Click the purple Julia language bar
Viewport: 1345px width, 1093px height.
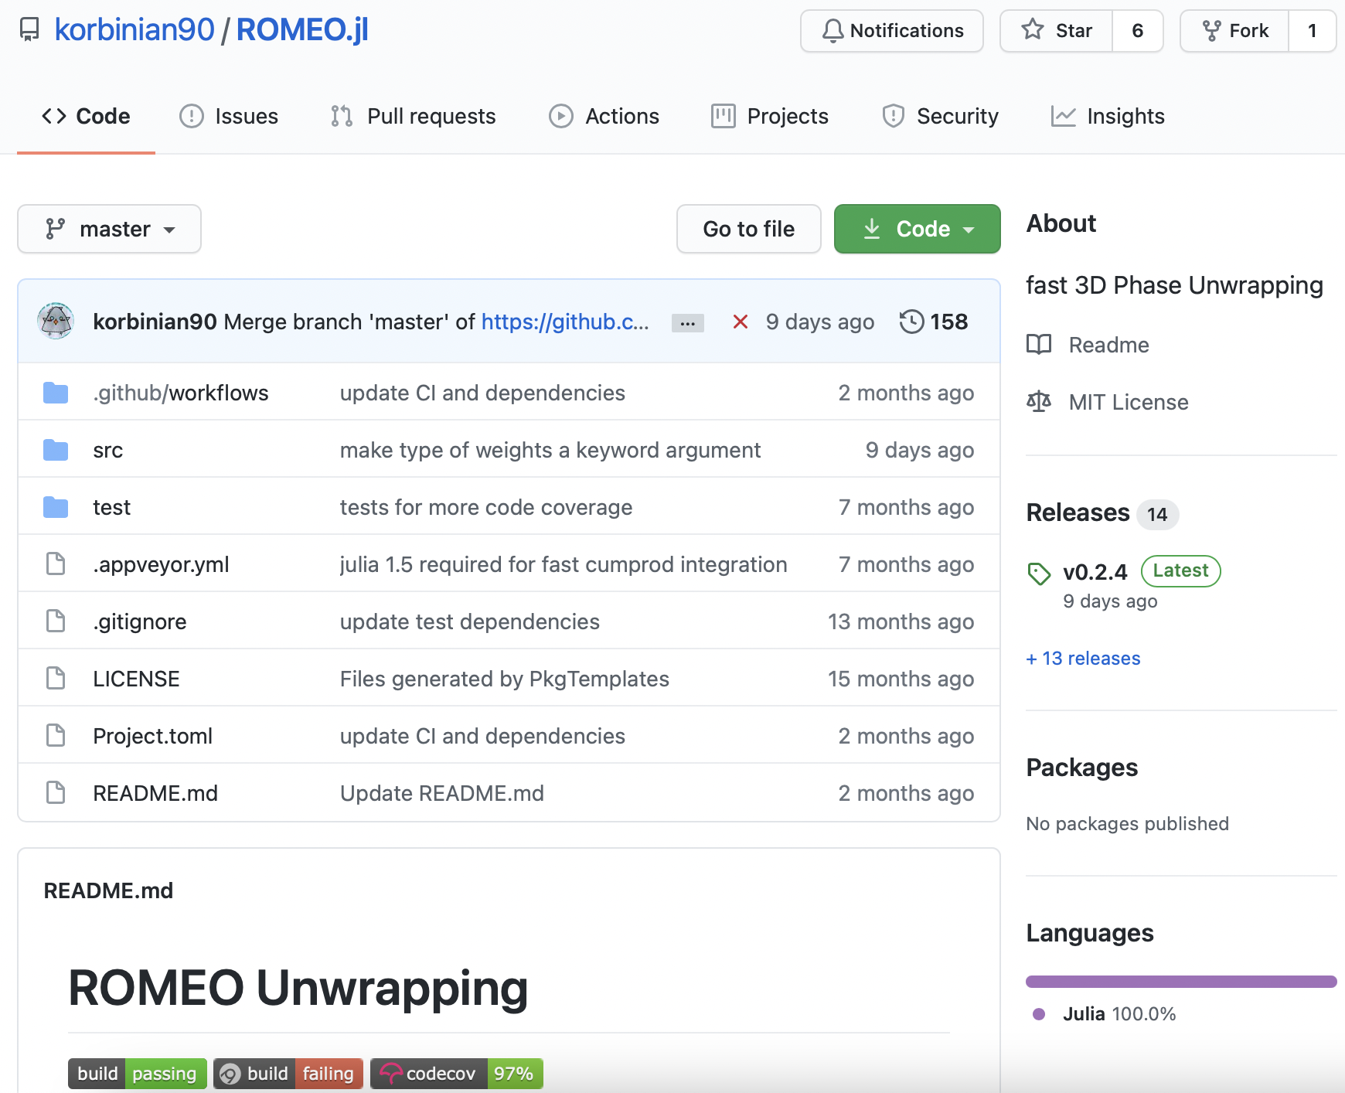click(1180, 982)
